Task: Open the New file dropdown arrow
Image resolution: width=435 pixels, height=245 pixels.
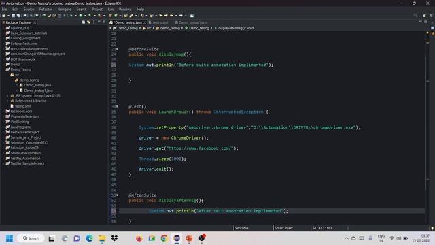Action: click(8, 16)
